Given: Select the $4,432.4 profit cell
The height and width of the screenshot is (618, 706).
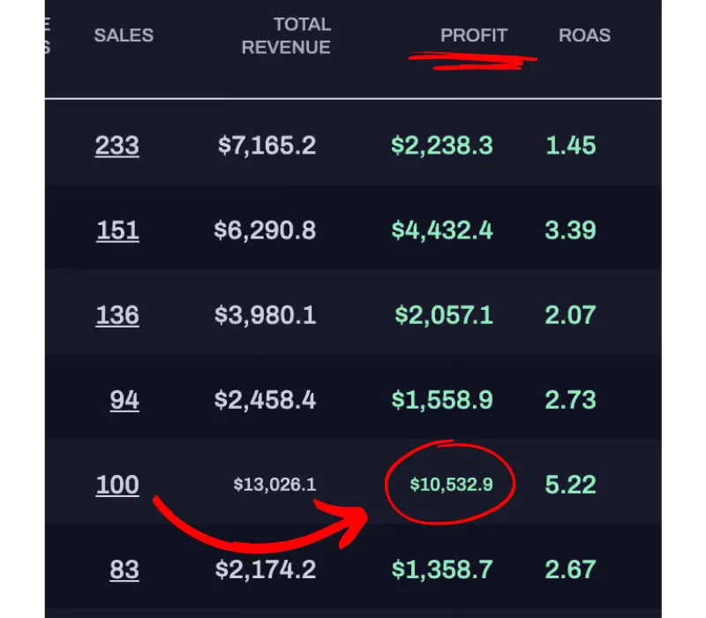Looking at the screenshot, I should point(442,230).
